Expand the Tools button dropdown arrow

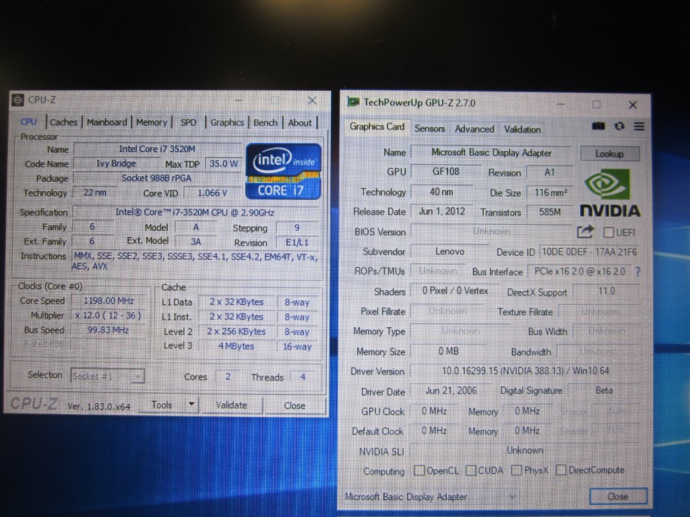click(x=191, y=404)
